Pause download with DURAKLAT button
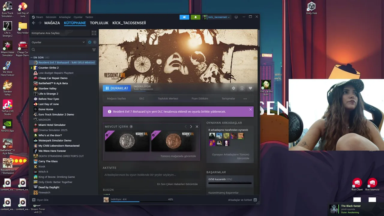Viewport: 384px width, 216px height. click(117, 88)
